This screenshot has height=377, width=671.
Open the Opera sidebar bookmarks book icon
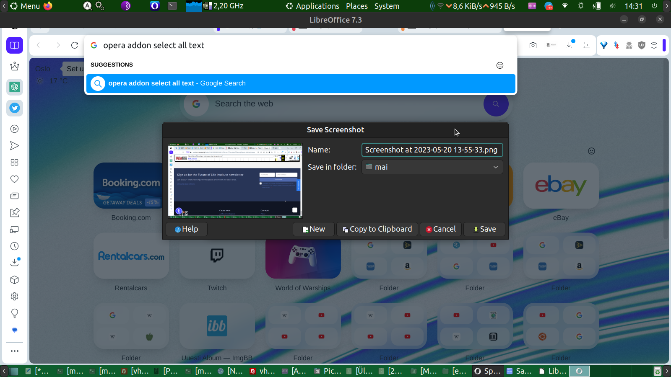click(15, 45)
